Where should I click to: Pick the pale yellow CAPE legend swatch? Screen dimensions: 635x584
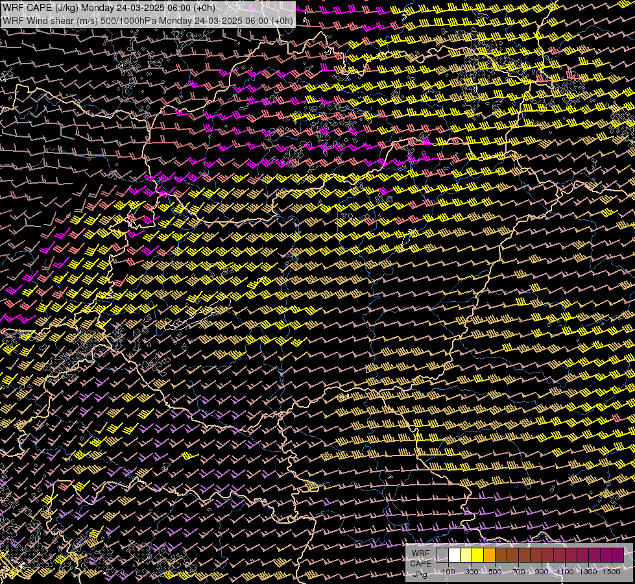[x=466, y=555]
